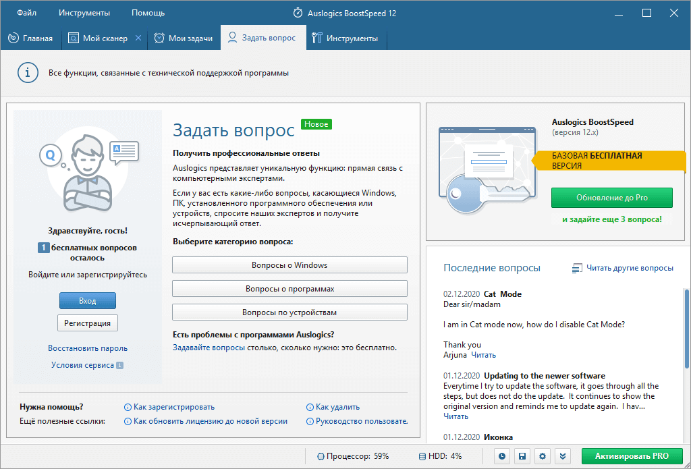The width and height of the screenshot is (691, 469).
Task: Click info icon beside Как обновить лицензию
Action: point(128,421)
